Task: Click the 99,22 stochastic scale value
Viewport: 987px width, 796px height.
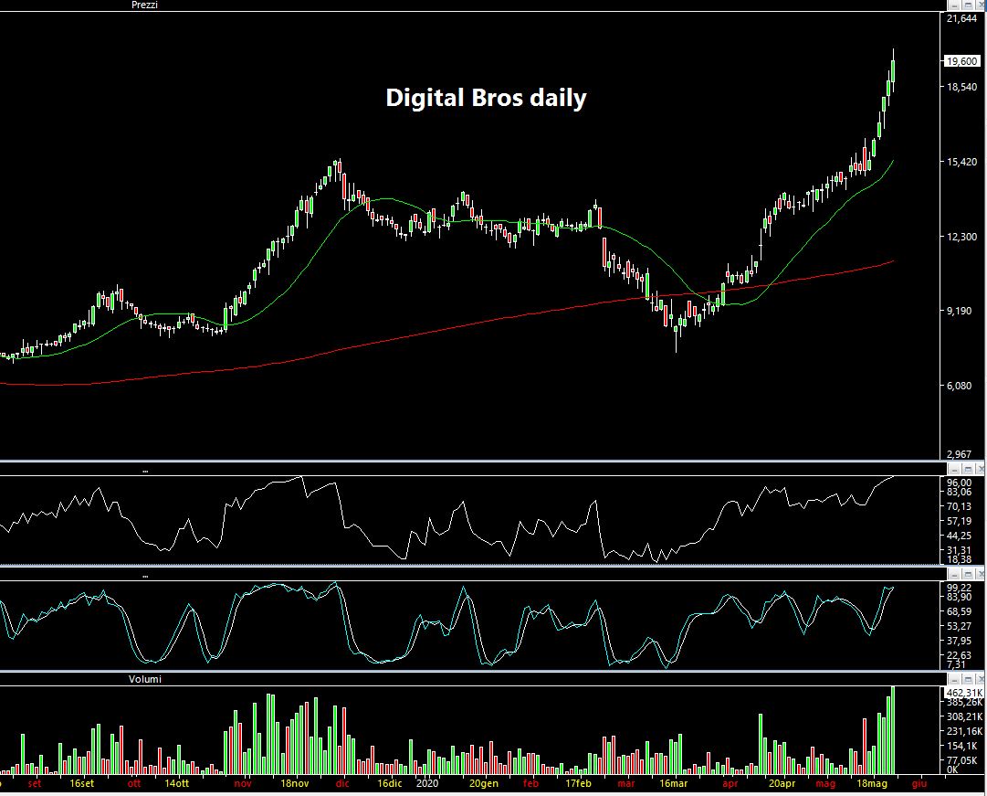Action: click(960, 588)
